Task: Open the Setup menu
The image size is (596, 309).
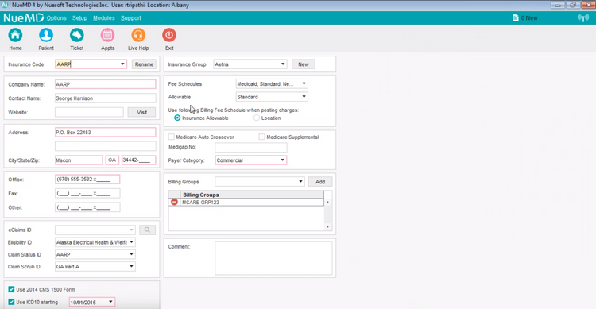Action: pos(79,17)
